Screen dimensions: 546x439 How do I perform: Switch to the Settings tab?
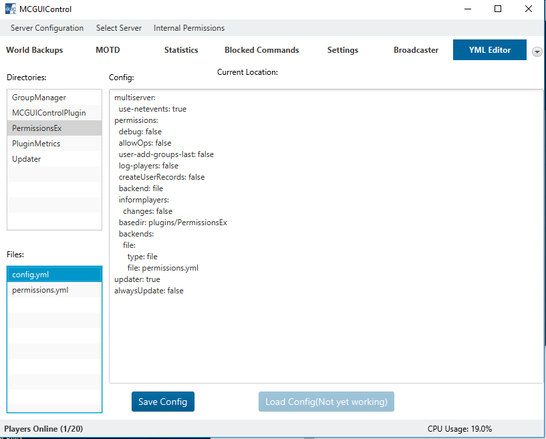pos(343,50)
